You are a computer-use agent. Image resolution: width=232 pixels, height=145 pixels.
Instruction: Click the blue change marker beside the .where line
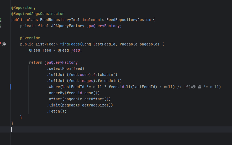click(10, 87)
